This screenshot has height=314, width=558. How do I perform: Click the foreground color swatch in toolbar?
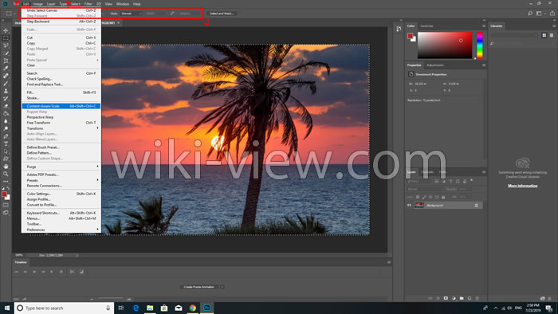coord(4,194)
